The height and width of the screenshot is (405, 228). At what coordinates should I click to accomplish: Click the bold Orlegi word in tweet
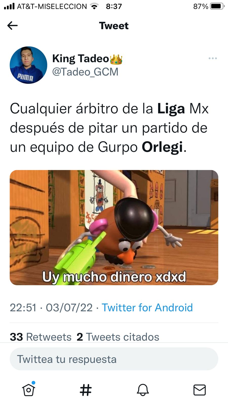(162, 147)
